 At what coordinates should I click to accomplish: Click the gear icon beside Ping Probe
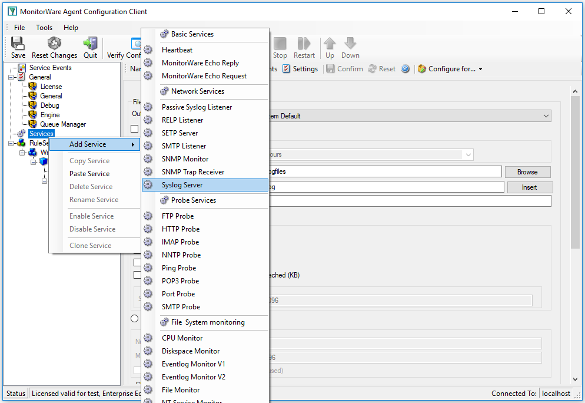coord(148,268)
